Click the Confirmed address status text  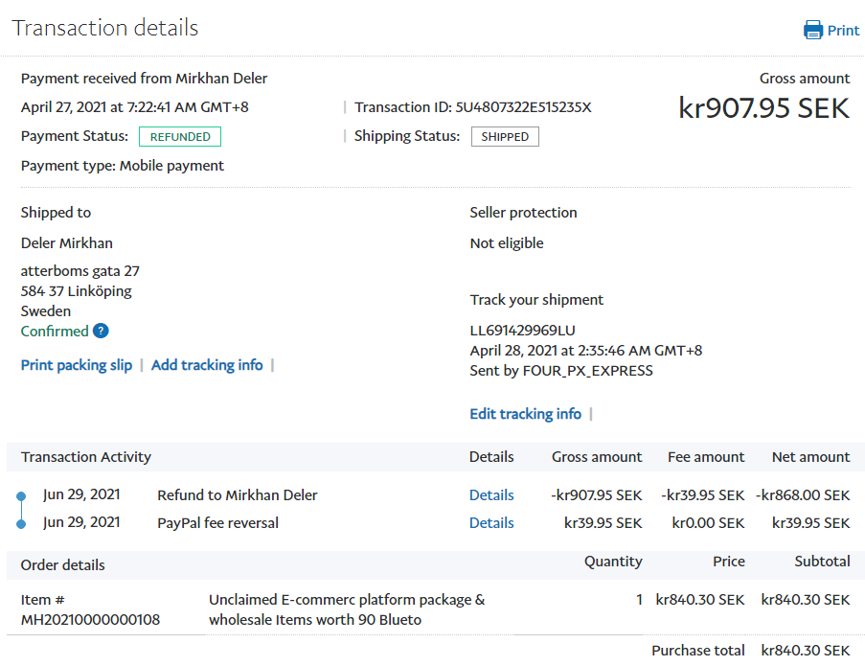coord(55,332)
